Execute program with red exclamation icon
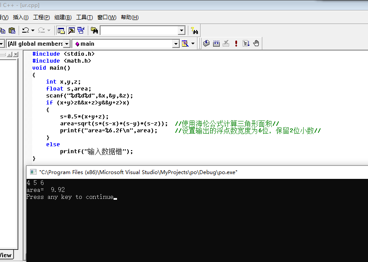368x262 pixels. pyautogui.click(x=236, y=43)
